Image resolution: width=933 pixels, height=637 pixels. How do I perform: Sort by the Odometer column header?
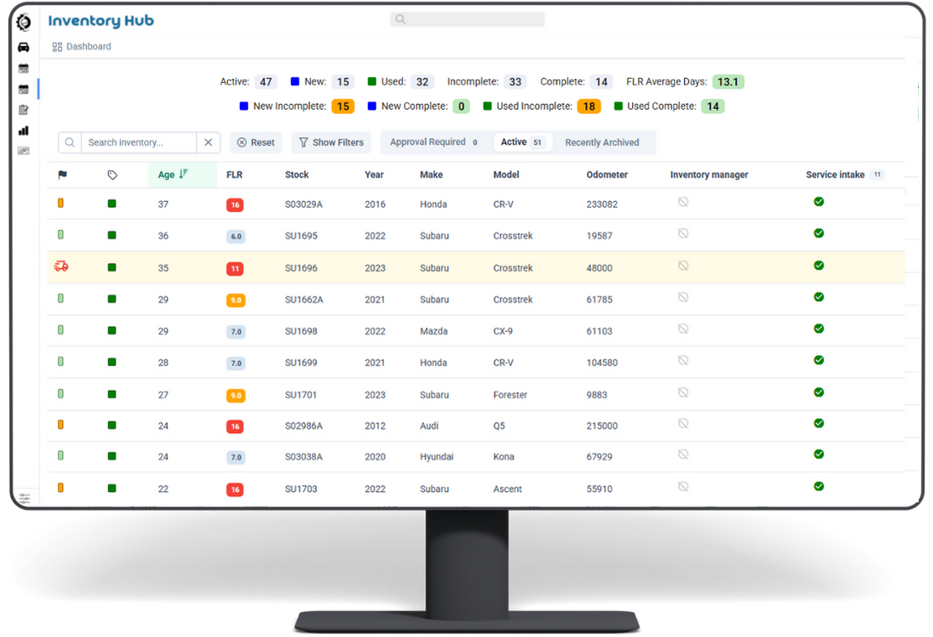coord(606,174)
